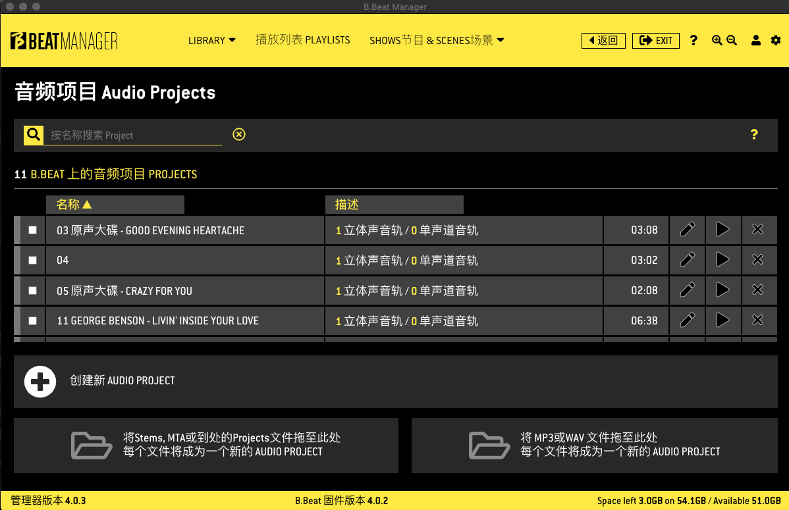Tick the checkbox for project 04
Viewport: 789px width, 510px height.
33,260
